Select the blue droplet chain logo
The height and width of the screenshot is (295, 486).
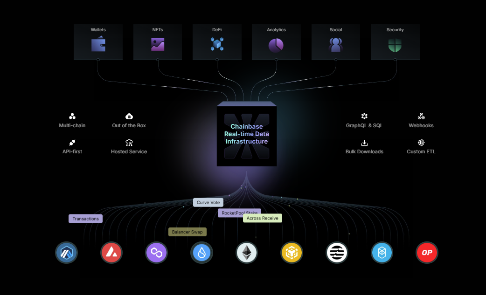201,253
